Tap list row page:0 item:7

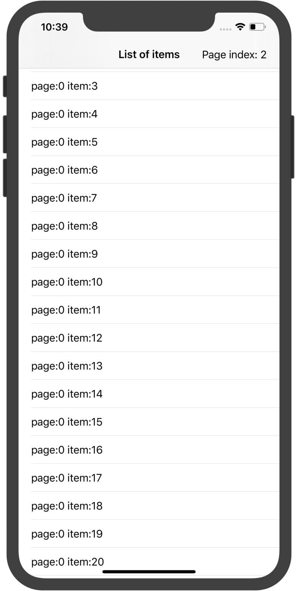[149, 198]
